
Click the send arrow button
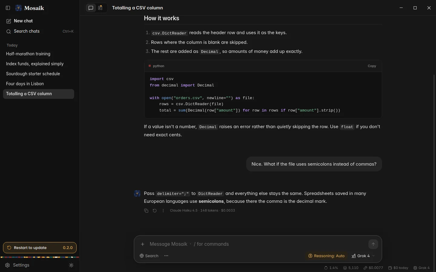[373, 244]
